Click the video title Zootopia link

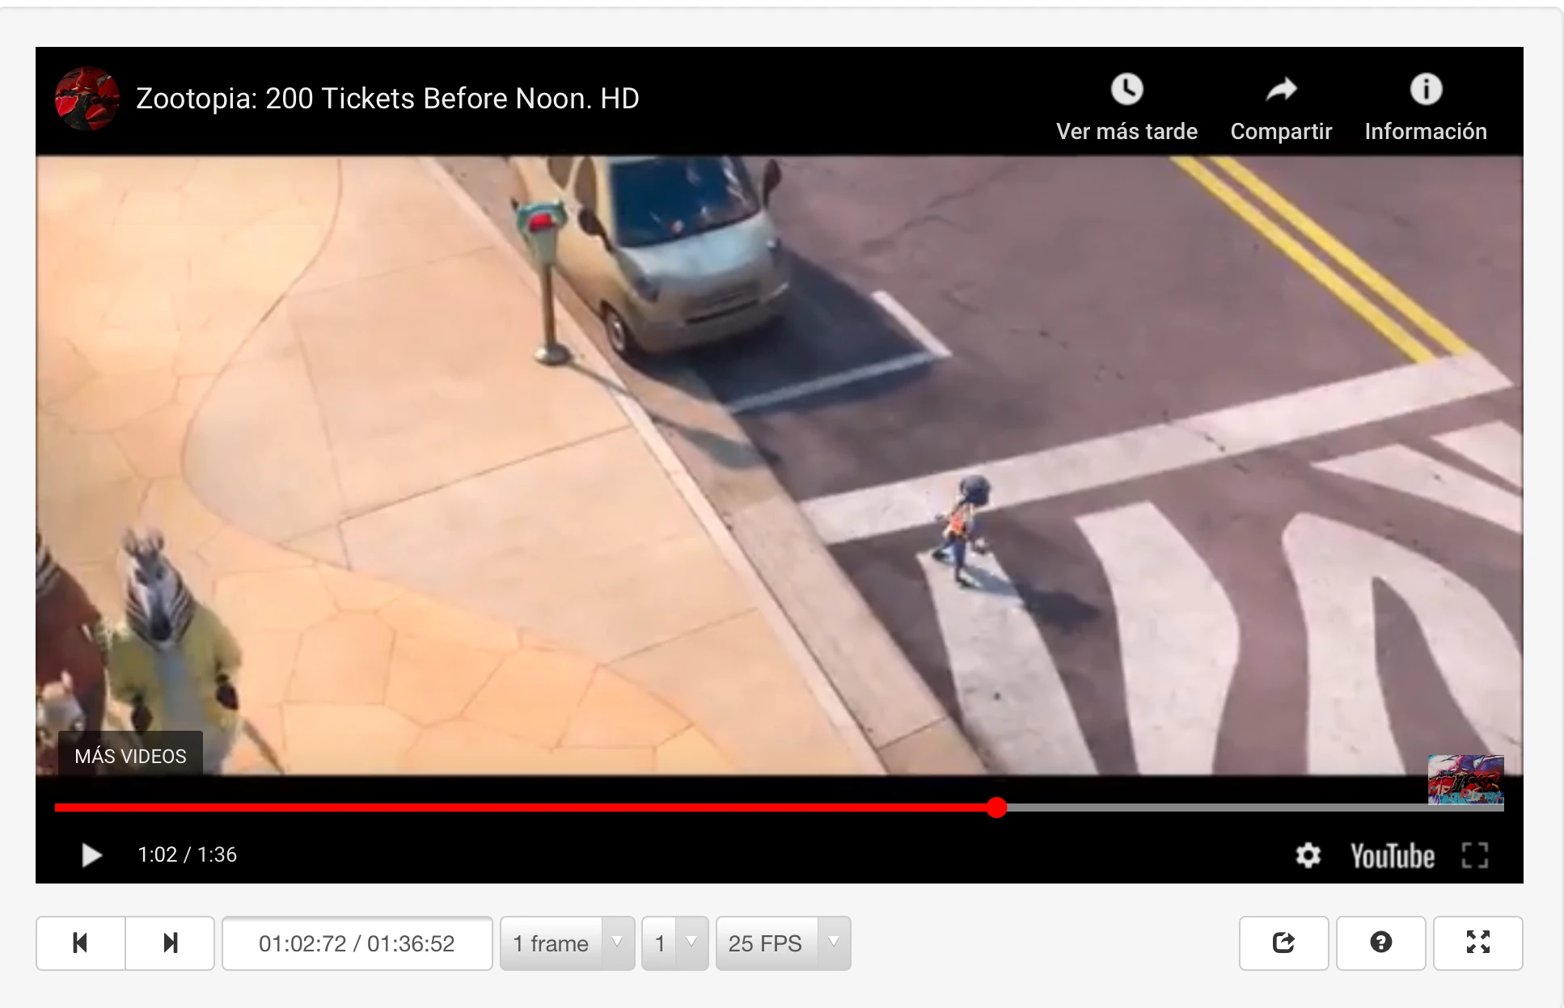pos(387,99)
